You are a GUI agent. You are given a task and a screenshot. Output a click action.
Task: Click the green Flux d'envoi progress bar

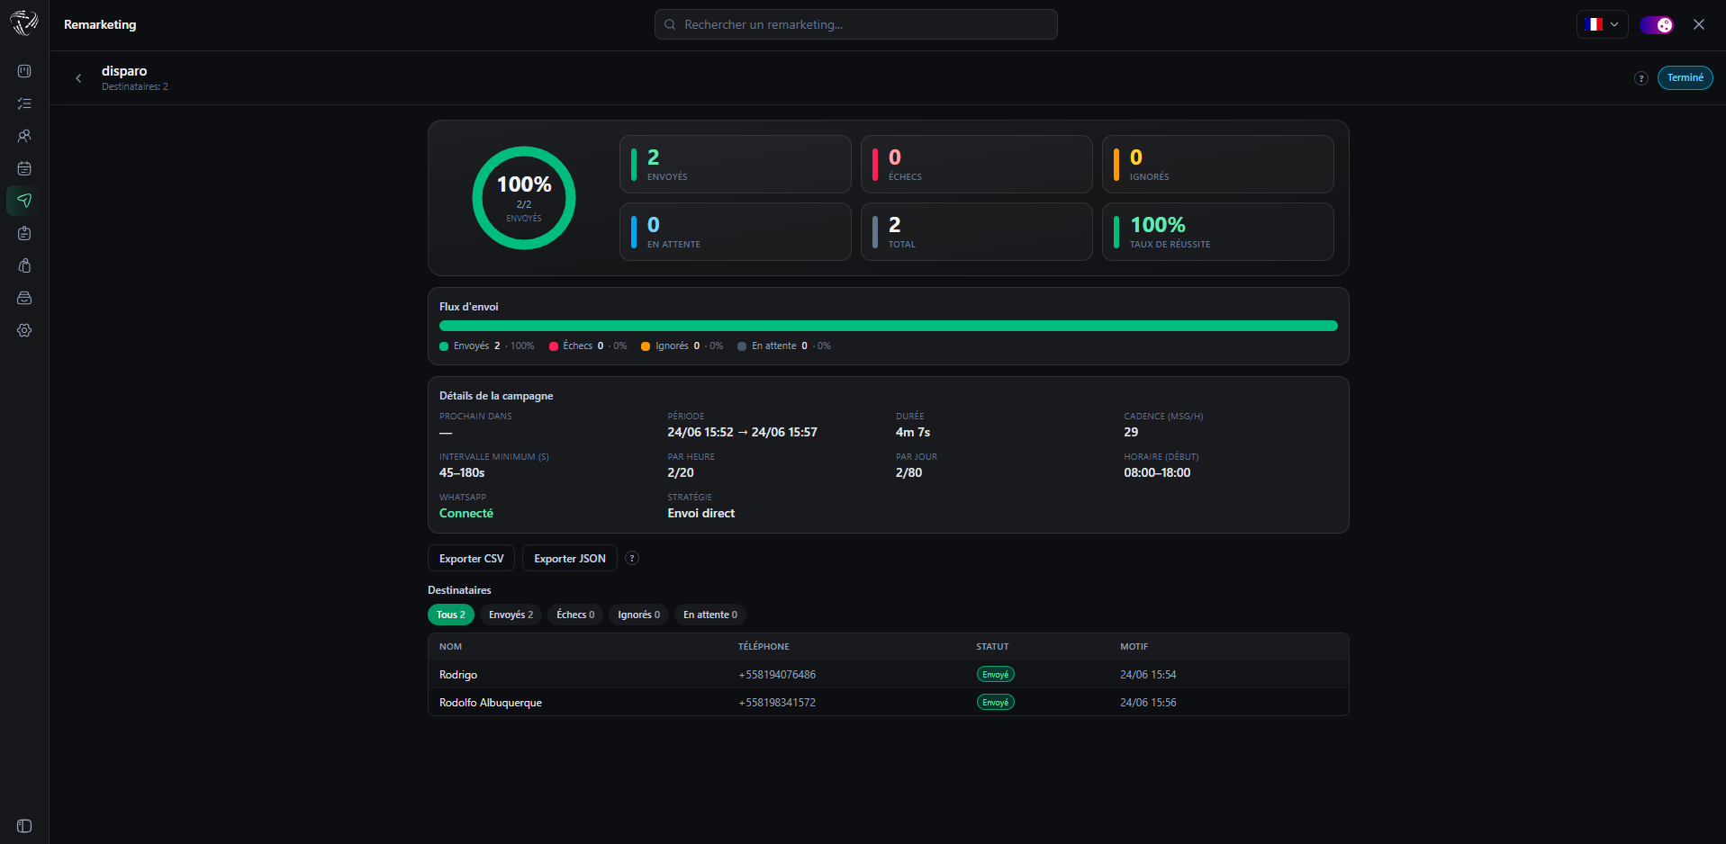coord(888,326)
